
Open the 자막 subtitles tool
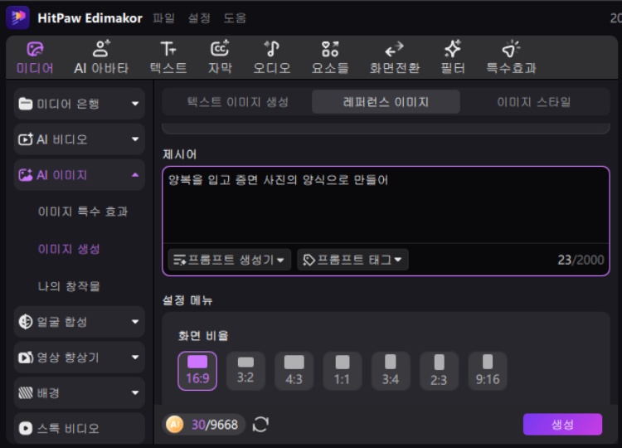coord(220,58)
